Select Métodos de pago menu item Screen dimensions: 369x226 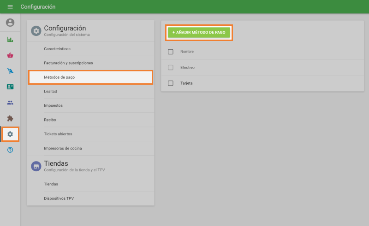tap(90, 77)
